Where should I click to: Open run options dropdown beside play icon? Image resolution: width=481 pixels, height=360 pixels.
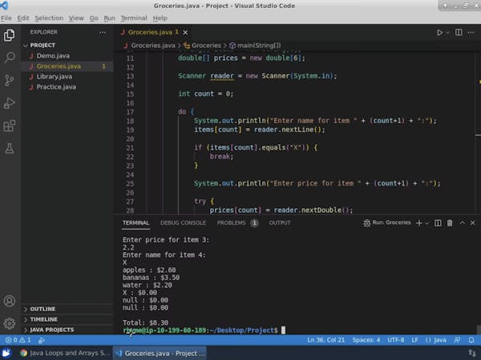coord(447,33)
